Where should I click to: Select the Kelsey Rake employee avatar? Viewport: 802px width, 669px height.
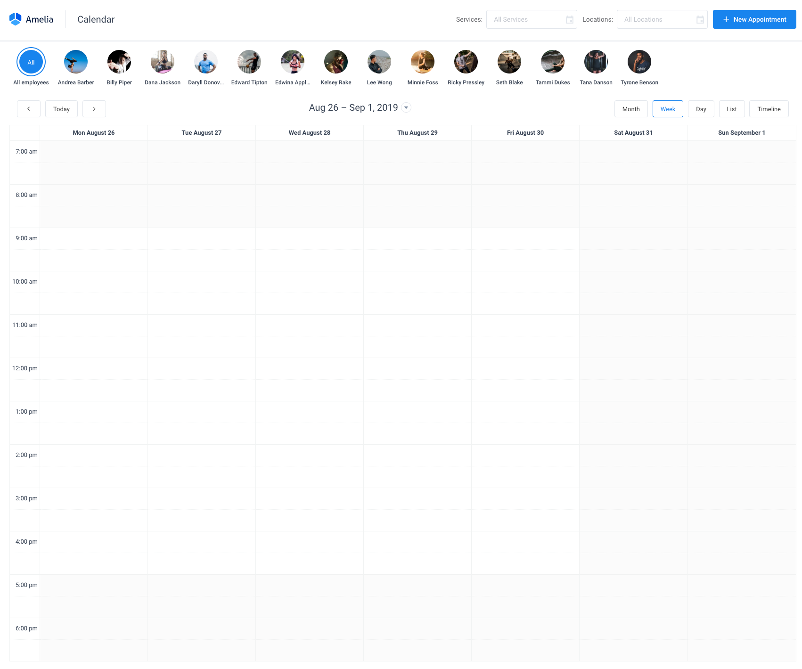pos(336,62)
